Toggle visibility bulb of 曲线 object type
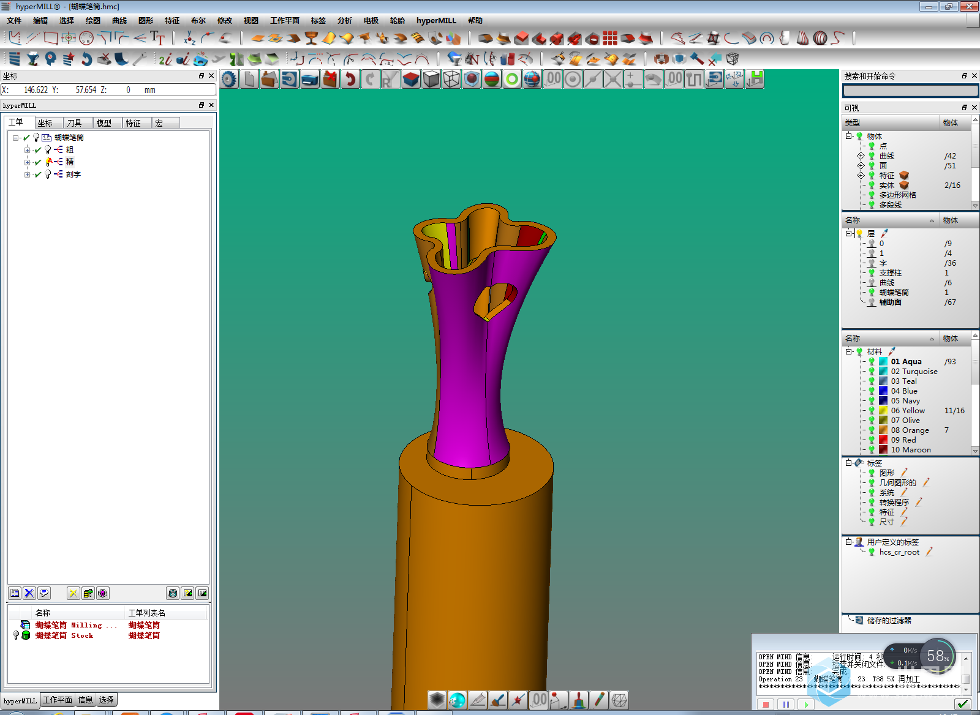The width and height of the screenshot is (980, 715). pos(872,156)
